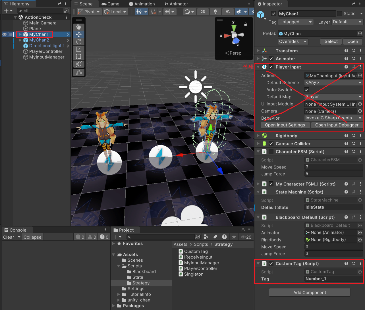This screenshot has height=310, width=365.
Task: Click Add Component button
Action: 310,292
